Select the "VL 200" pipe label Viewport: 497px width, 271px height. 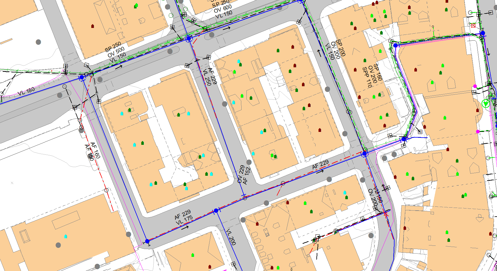tap(231, 237)
